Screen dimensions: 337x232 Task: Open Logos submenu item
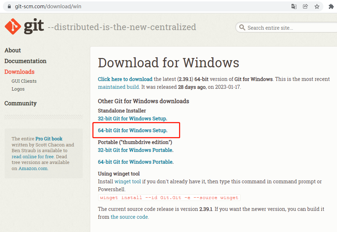pos(18,89)
